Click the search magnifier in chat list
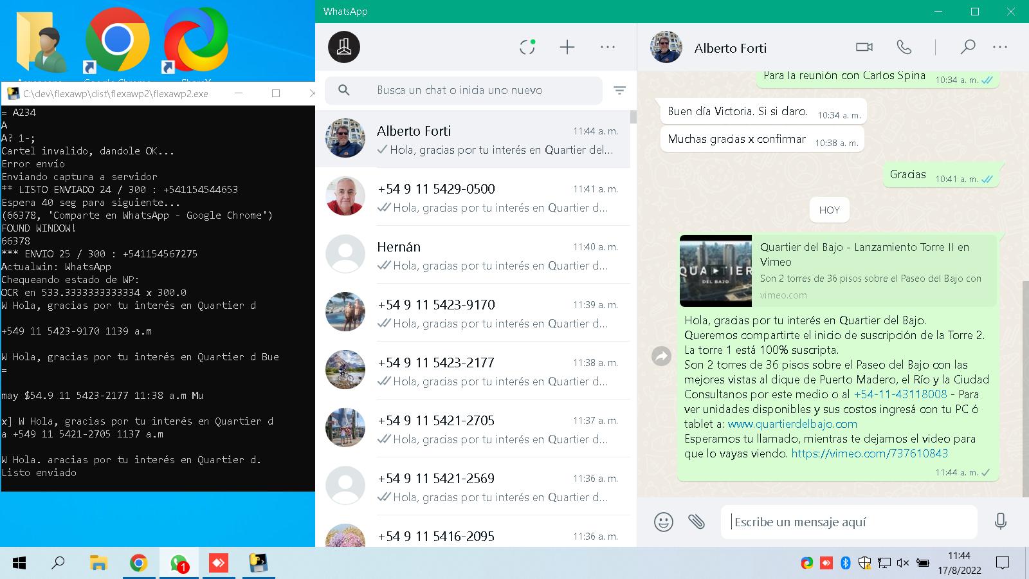The width and height of the screenshot is (1029, 579). [x=344, y=91]
